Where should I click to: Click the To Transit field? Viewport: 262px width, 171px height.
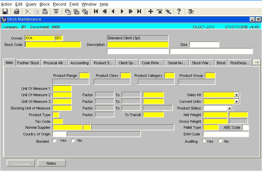click(x=153, y=115)
